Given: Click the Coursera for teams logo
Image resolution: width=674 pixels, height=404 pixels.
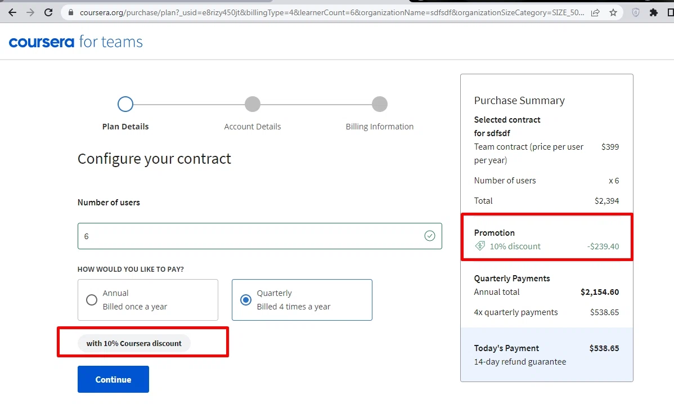Looking at the screenshot, I should click(x=76, y=42).
